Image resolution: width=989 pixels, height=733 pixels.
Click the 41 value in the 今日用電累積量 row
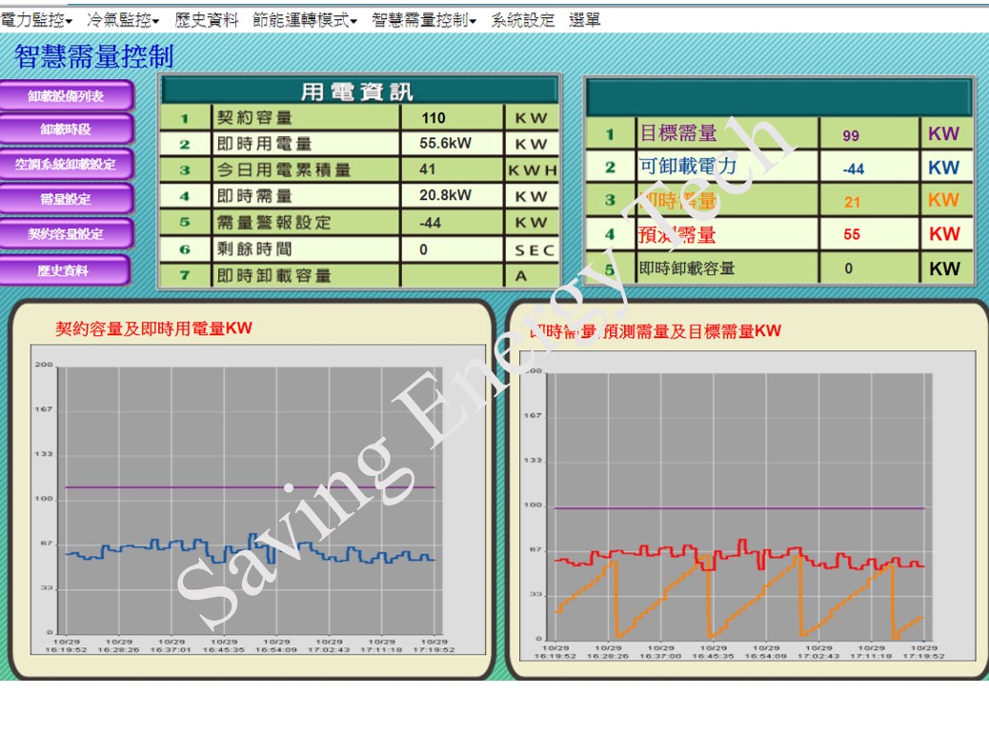pyautogui.click(x=428, y=169)
